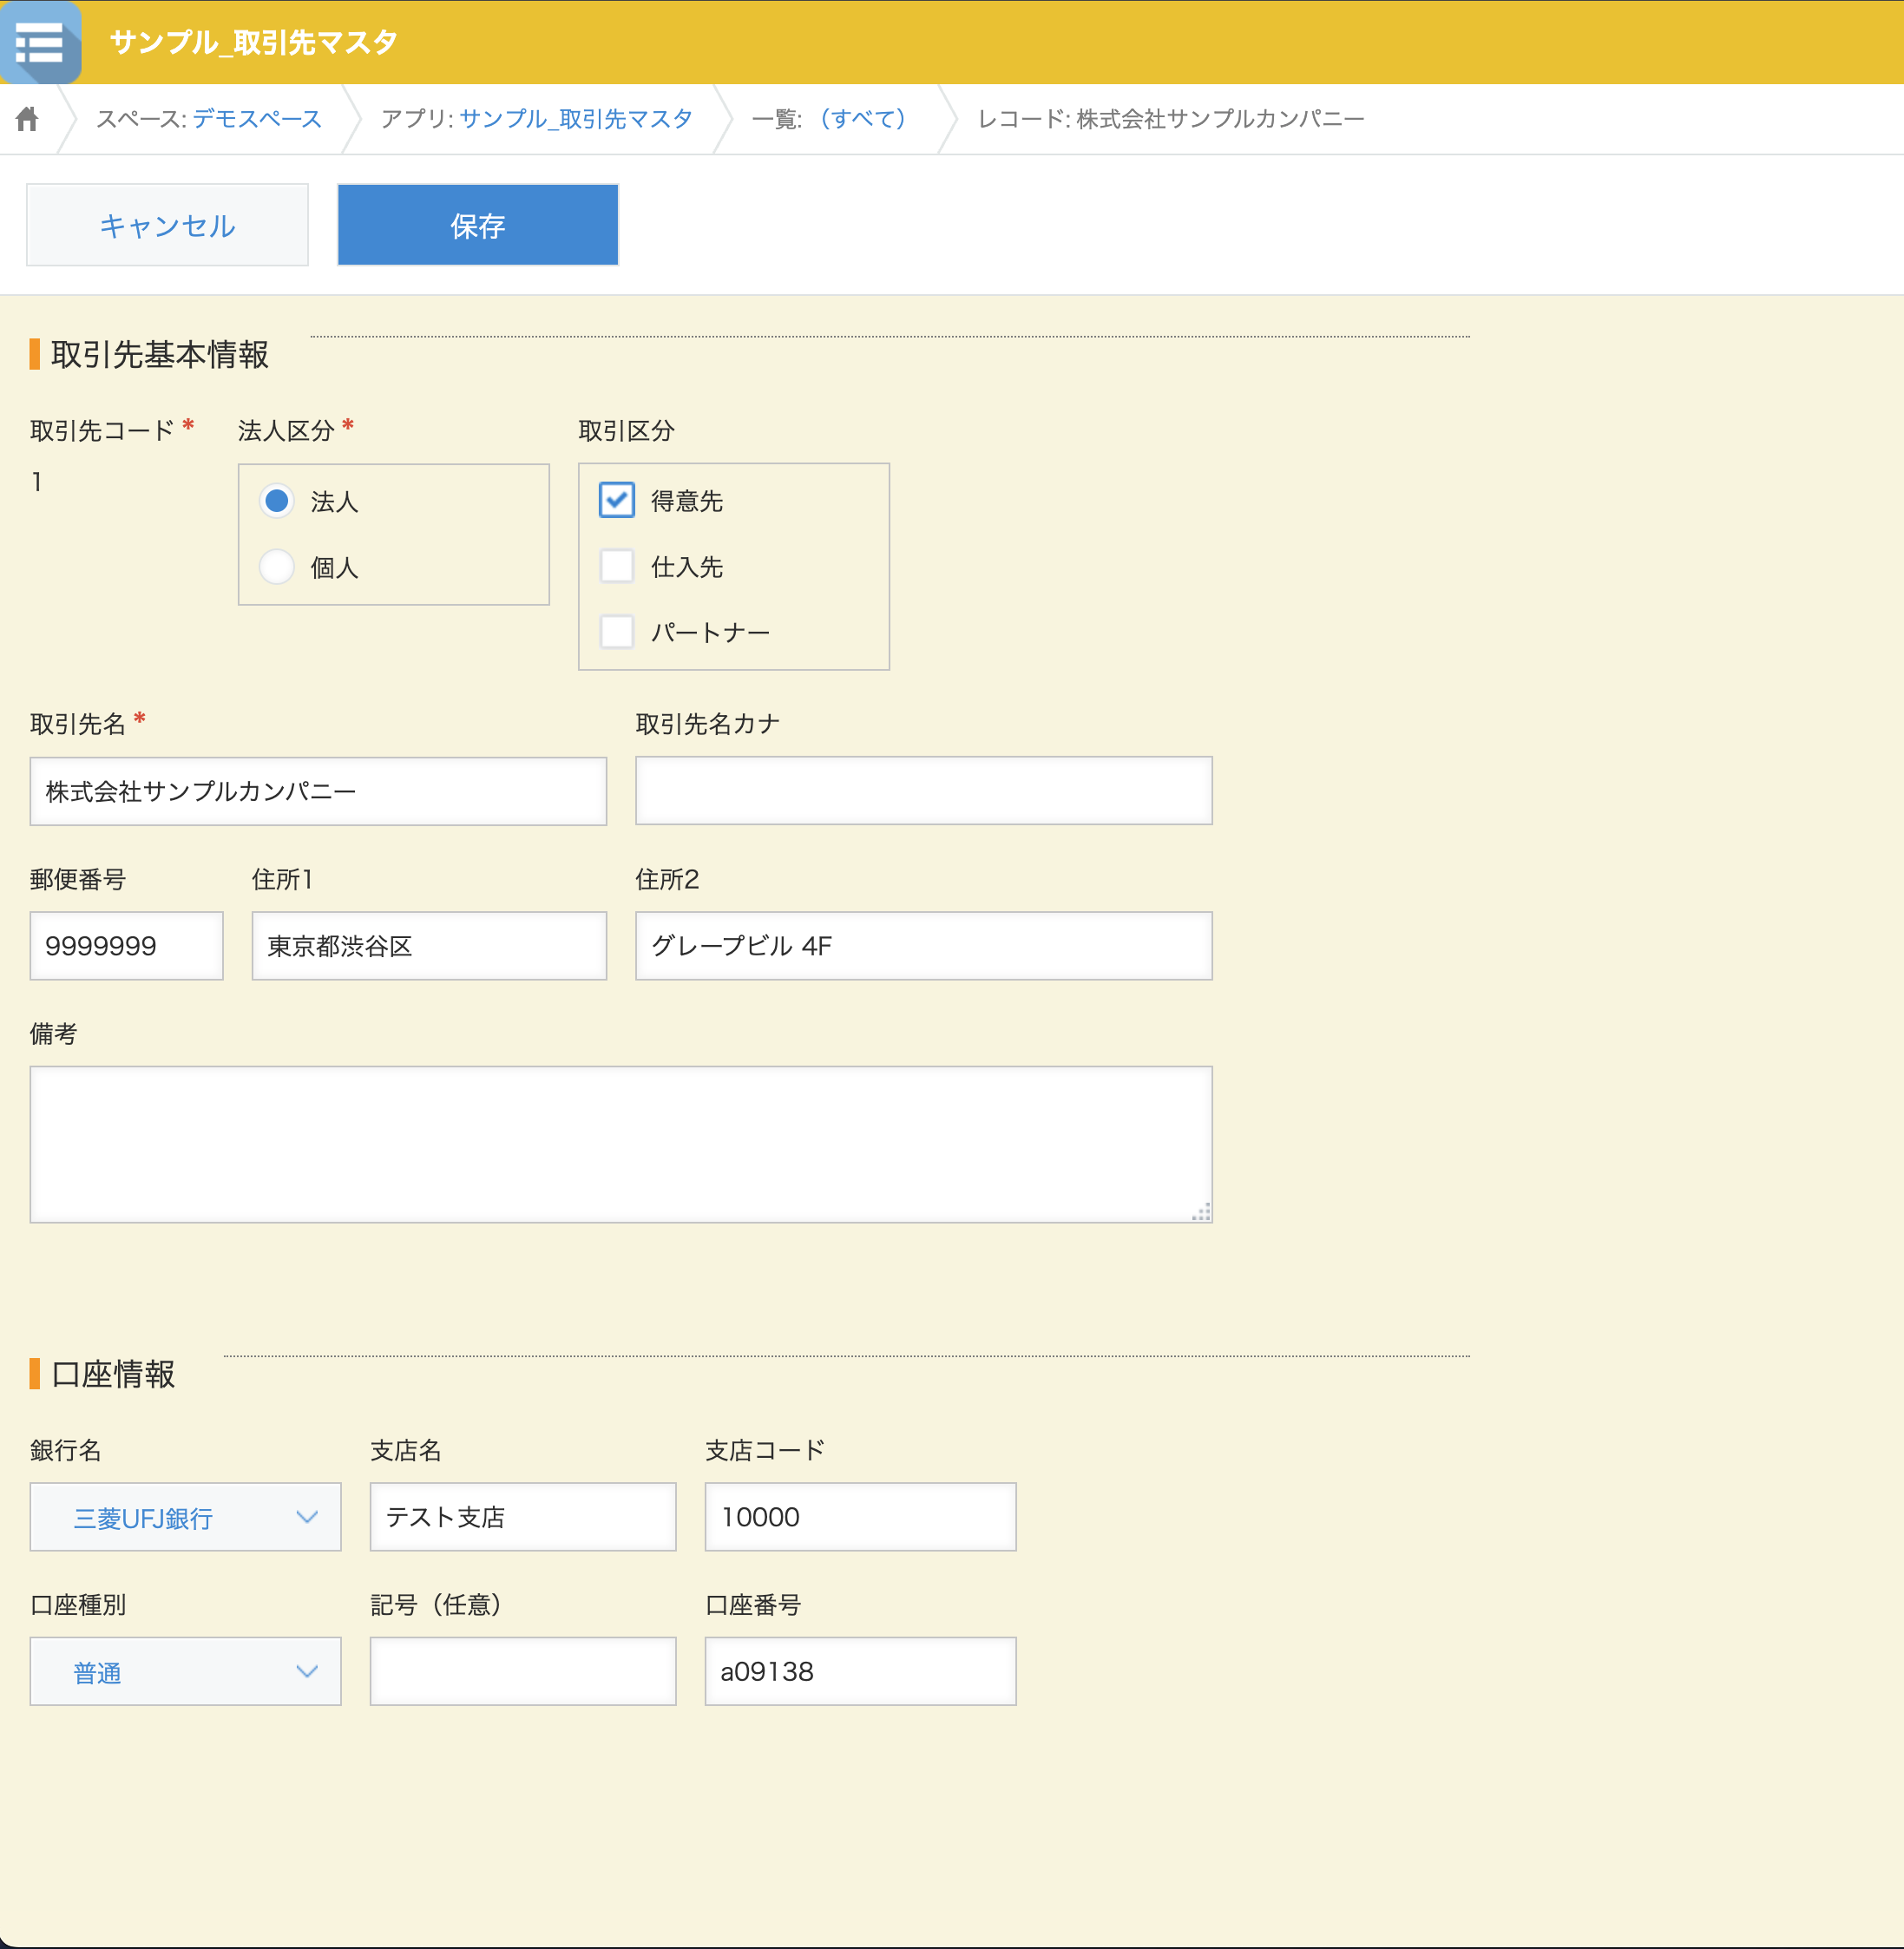The image size is (1904, 1949).
Task: Select the 個人 radio button
Action: click(x=277, y=567)
